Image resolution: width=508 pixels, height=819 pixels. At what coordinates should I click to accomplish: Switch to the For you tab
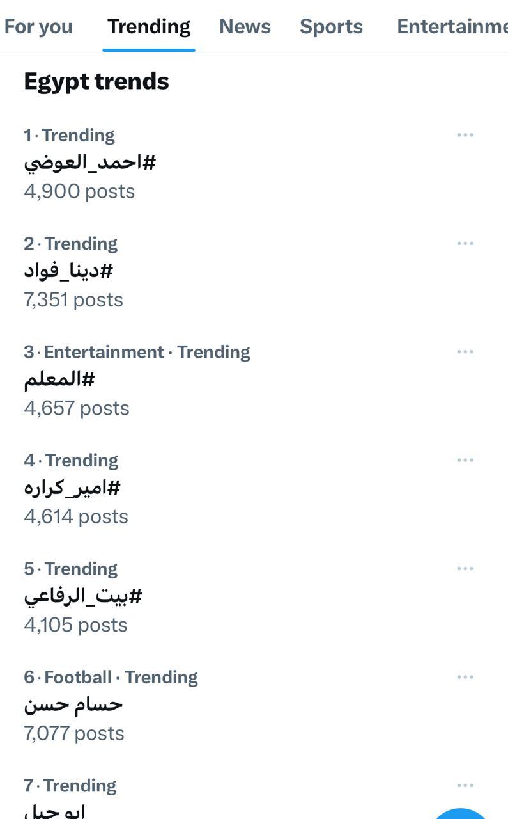(x=38, y=26)
